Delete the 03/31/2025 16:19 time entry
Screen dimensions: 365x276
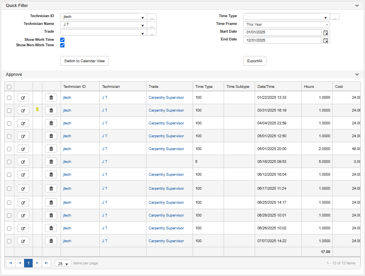(x=51, y=110)
